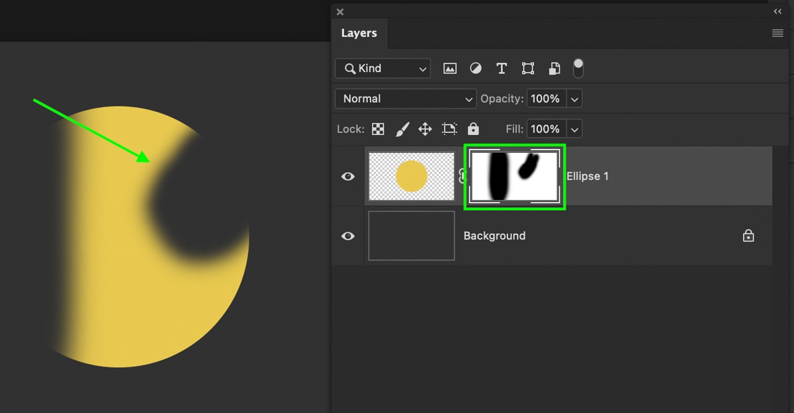Open the Kind filter dropdown
The image size is (794, 413).
tap(383, 68)
